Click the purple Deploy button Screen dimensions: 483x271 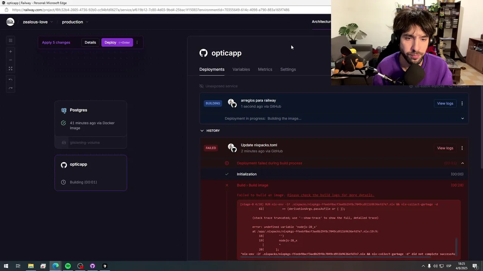click(117, 43)
